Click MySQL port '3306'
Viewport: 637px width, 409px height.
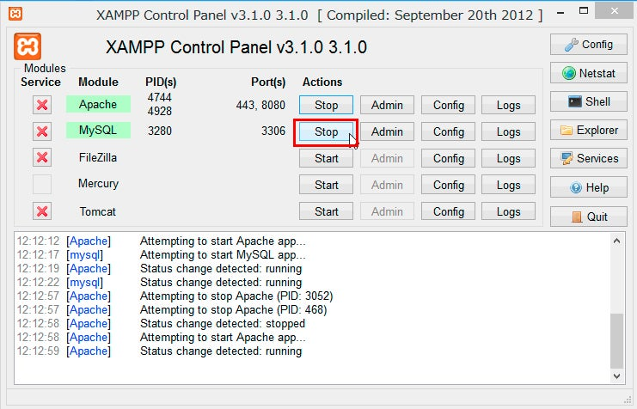coord(273,131)
